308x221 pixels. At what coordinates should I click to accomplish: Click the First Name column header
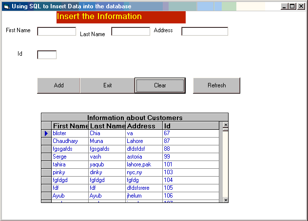[x=70, y=126]
